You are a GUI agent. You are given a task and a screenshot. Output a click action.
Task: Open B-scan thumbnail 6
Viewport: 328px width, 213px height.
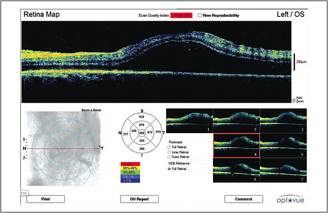coord(236,170)
